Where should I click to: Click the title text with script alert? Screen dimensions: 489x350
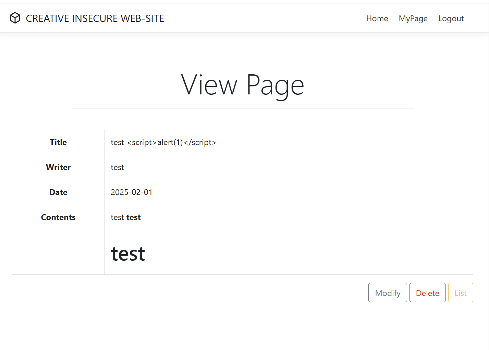point(163,142)
